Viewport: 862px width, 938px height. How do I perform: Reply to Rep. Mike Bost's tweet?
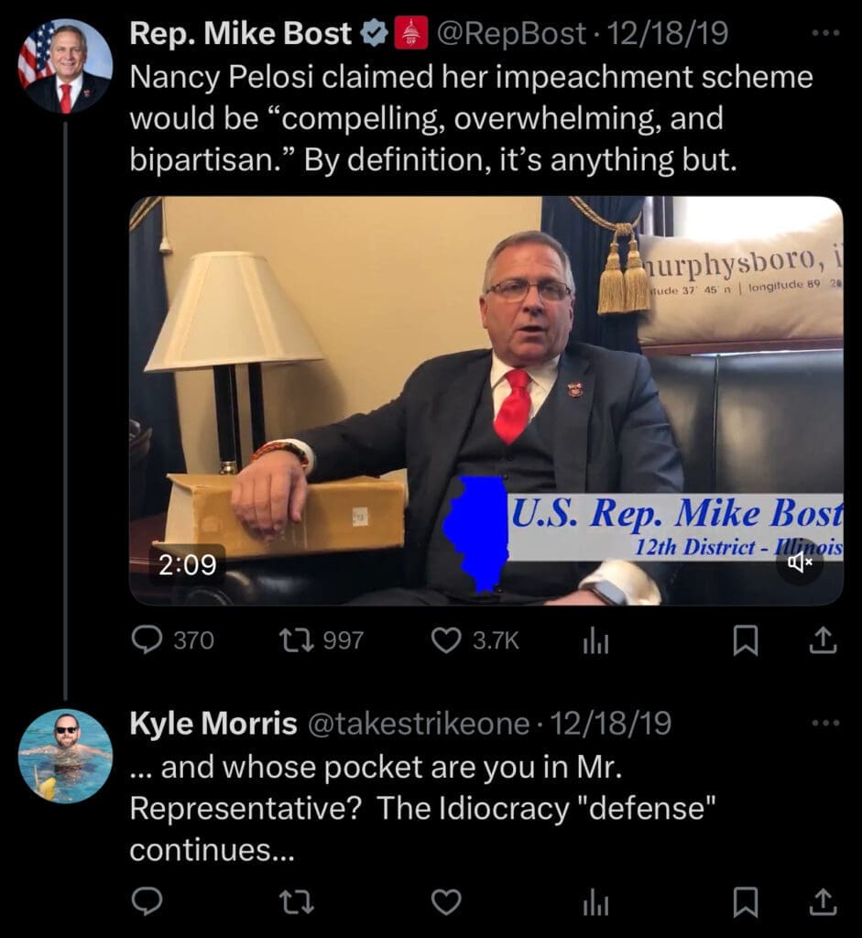point(147,640)
